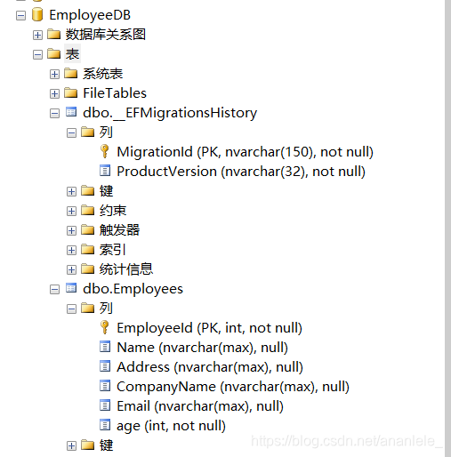The height and width of the screenshot is (457, 451).
Task: Click 键 folder icon under dbo.Employees
Action: click(x=88, y=445)
